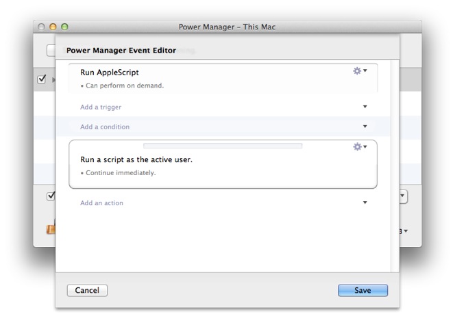Click the Can perform on demand text
Screen dimensions: 455x314
[x=125, y=86]
